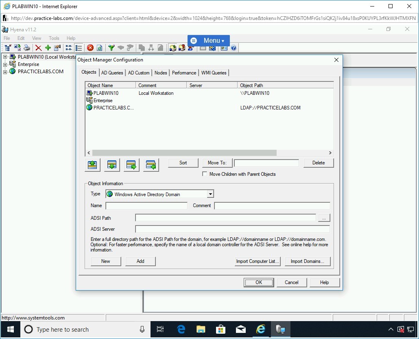Switch to the AD Queries tab
Screen dimensions: 419x339
[x=112, y=73]
